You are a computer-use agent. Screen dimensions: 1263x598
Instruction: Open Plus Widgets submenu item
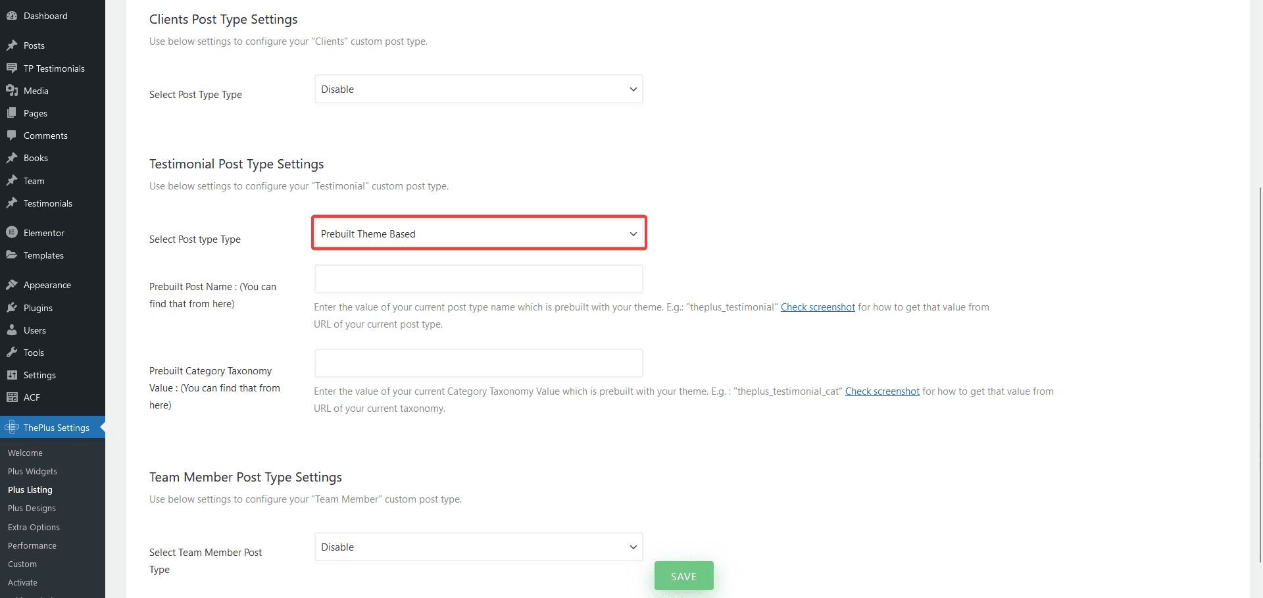32,472
